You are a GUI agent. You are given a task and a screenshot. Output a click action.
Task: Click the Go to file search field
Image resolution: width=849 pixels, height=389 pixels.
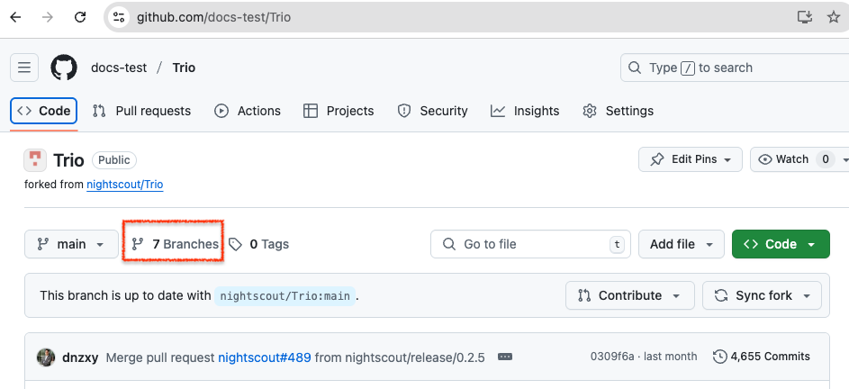pyautogui.click(x=531, y=244)
